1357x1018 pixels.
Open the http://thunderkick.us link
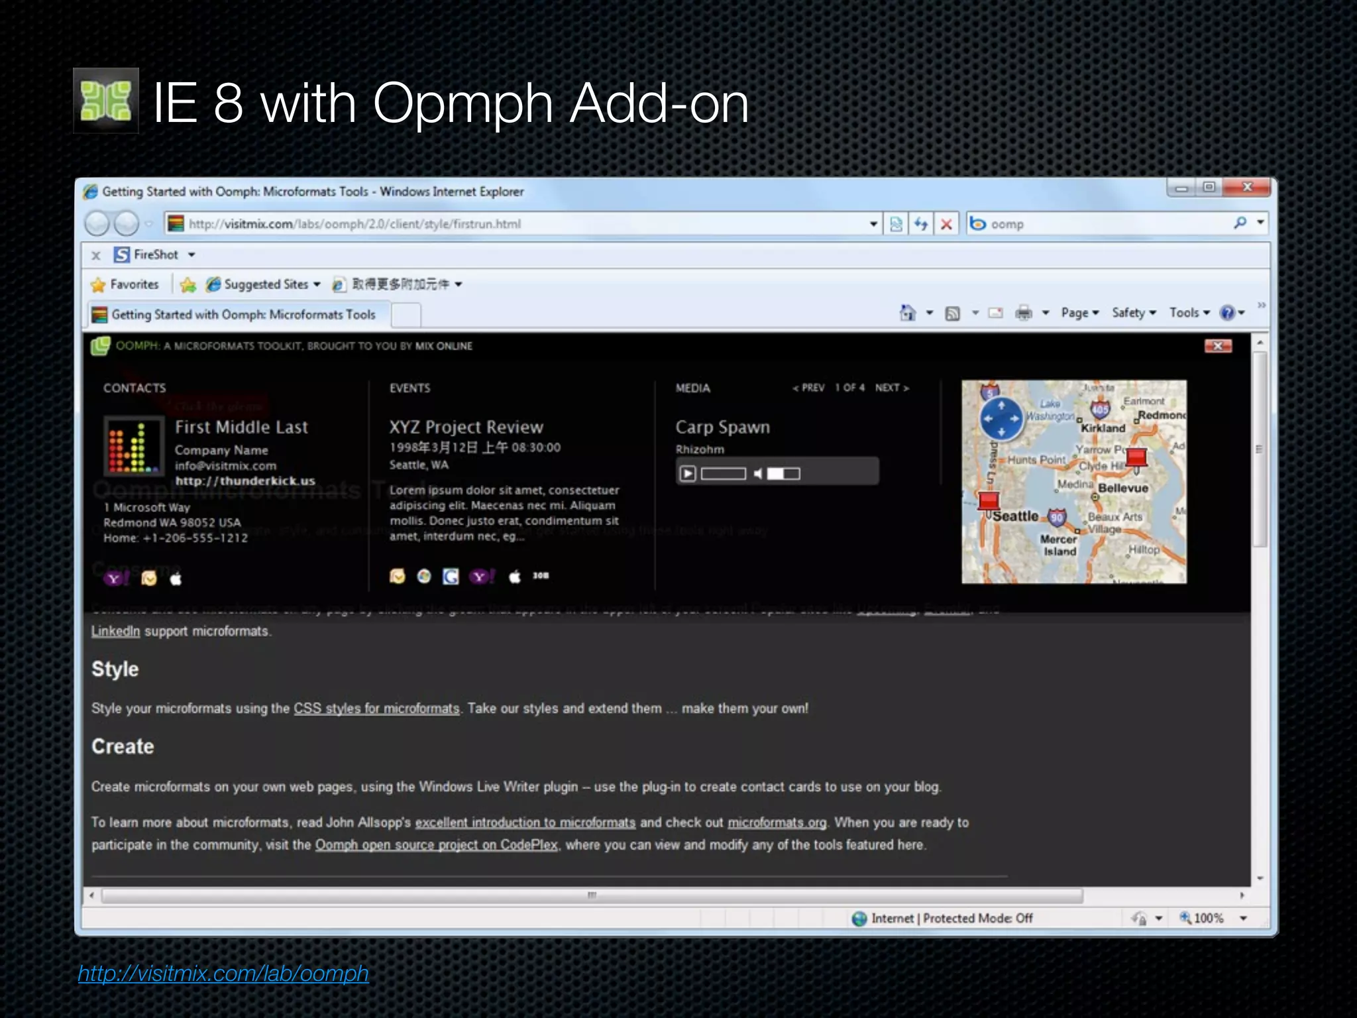coord(245,481)
